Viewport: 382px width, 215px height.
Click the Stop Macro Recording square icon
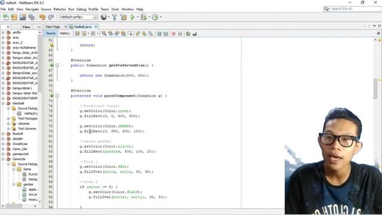(180, 33)
